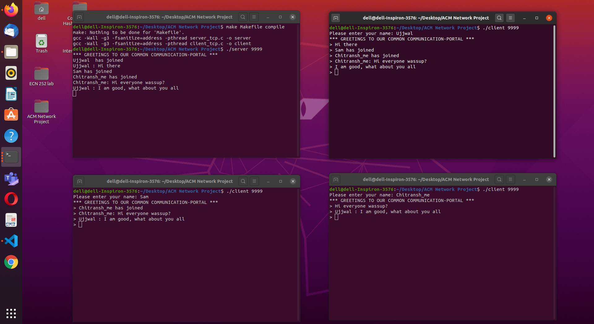Click the search icon in the Ujjwal client terminal
The height and width of the screenshot is (324, 594).
pyautogui.click(x=499, y=18)
